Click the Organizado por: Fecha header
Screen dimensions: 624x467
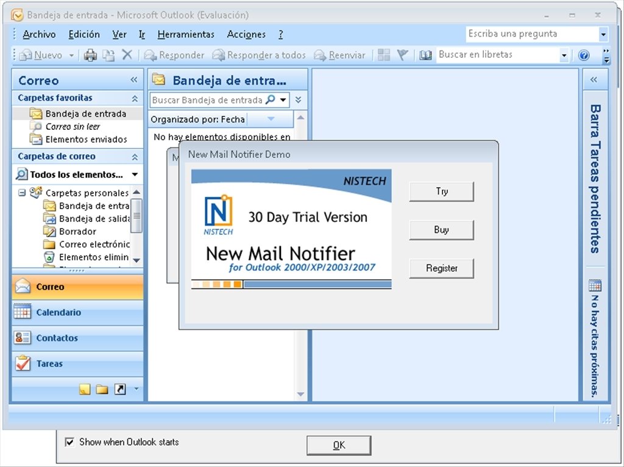point(198,119)
